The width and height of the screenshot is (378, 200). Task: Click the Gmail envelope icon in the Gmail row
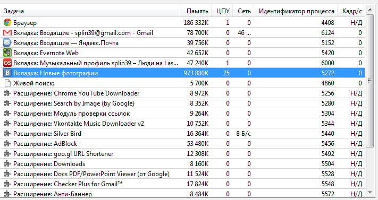(x=7, y=33)
